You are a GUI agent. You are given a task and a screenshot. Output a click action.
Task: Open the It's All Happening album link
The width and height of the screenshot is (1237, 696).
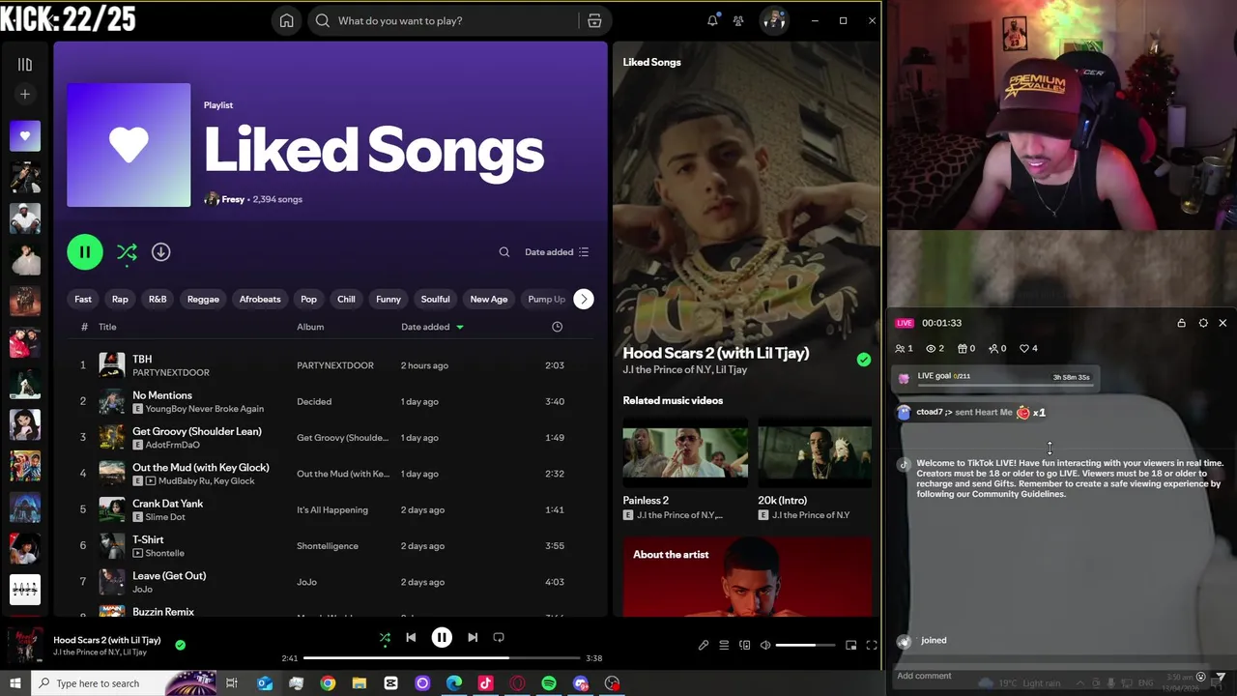(x=332, y=509)
